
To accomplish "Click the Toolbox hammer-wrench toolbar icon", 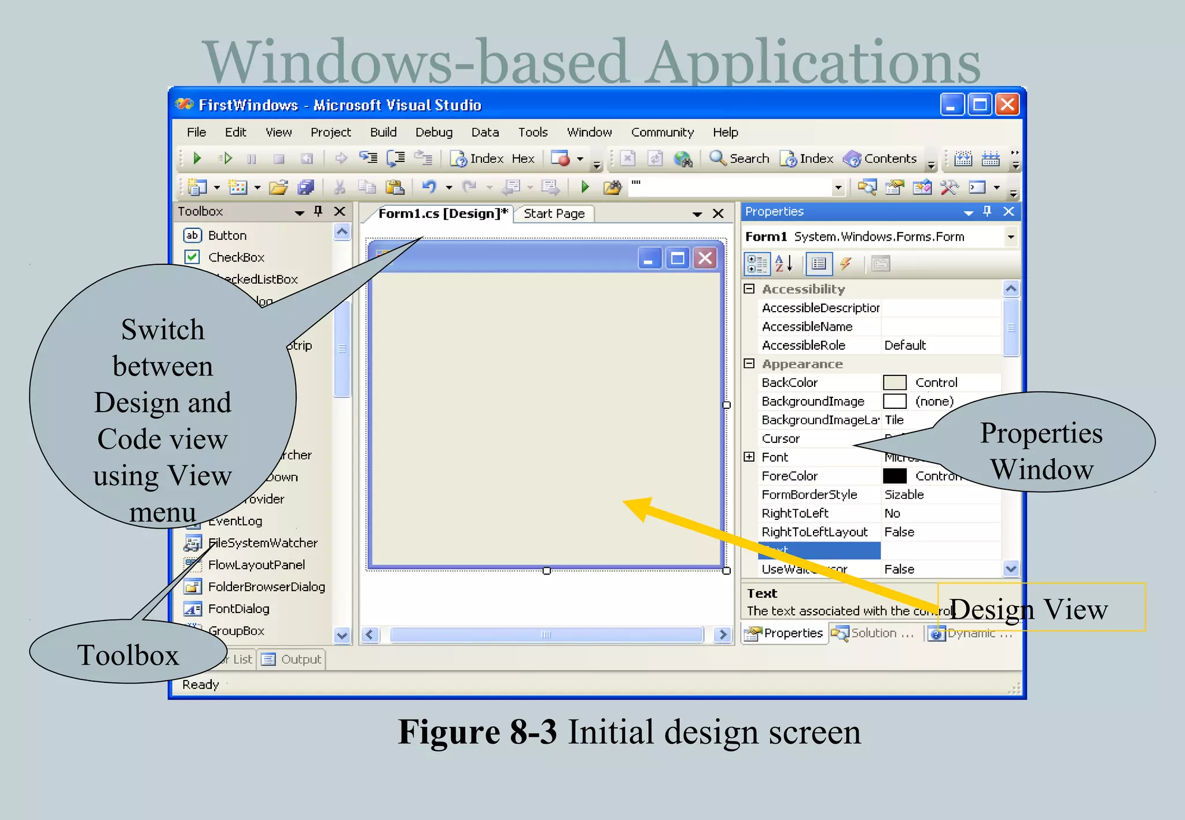I will [950, 187].
